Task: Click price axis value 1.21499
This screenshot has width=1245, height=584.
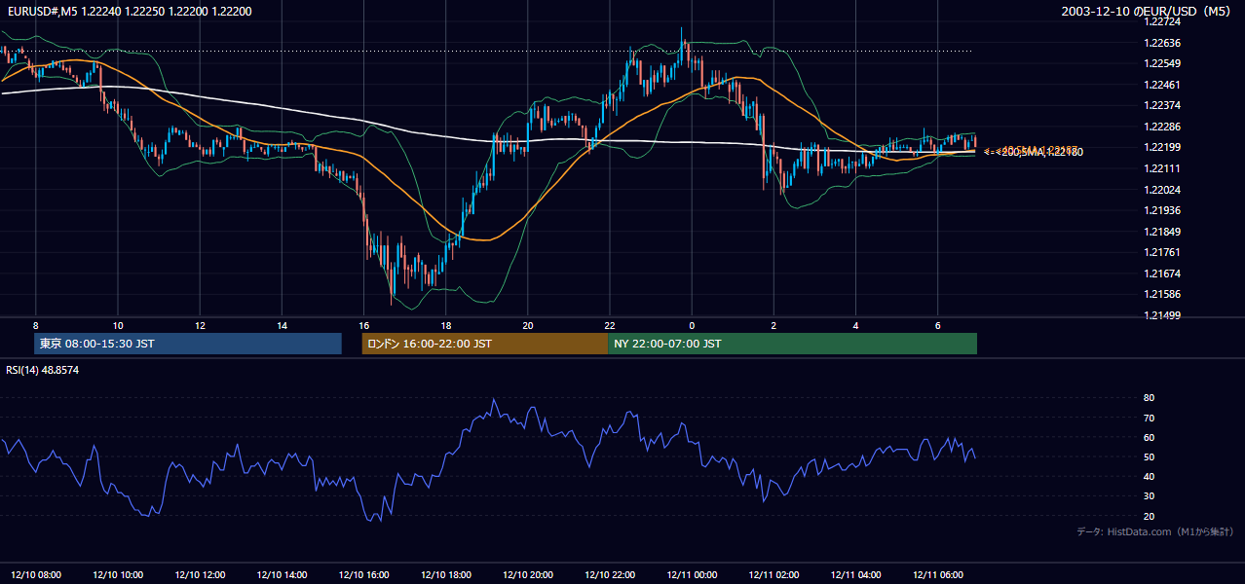Action: tap(1164, 315)
